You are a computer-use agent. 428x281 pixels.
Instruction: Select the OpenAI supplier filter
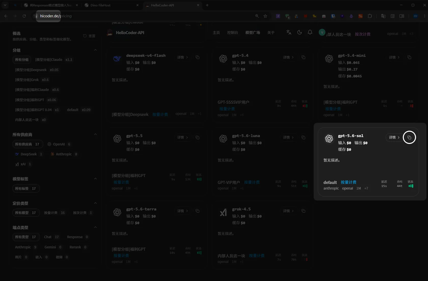point(59,144)
